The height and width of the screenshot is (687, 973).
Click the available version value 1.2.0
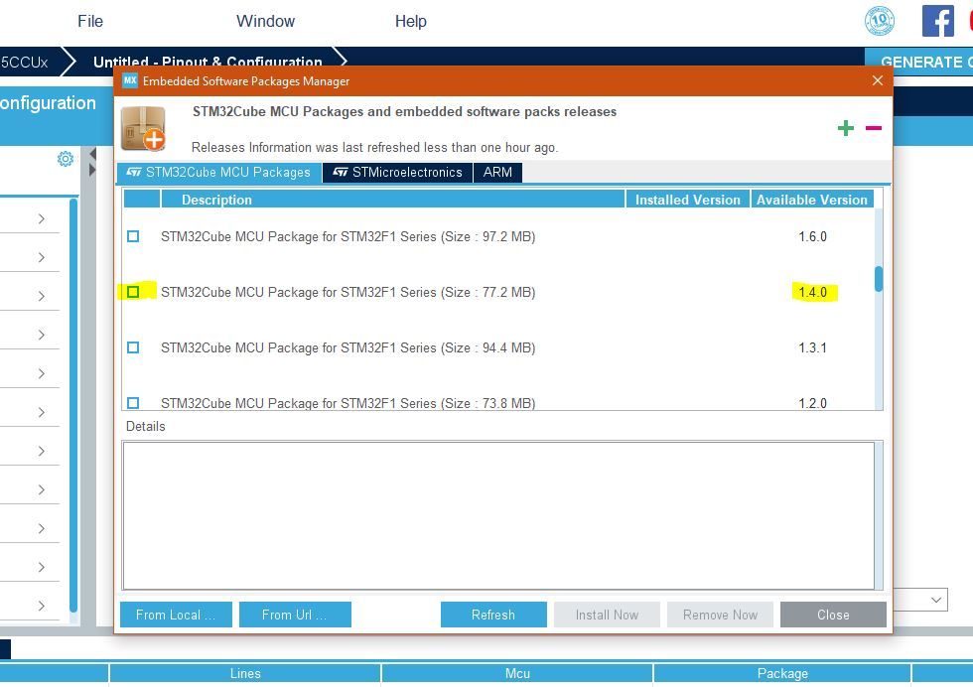pyautogui.click(x=812, y=403)
